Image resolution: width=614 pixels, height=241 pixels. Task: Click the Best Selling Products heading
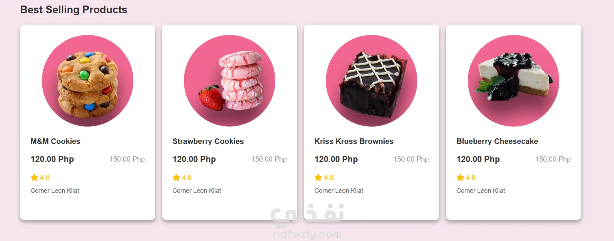[x=74, y=10]
